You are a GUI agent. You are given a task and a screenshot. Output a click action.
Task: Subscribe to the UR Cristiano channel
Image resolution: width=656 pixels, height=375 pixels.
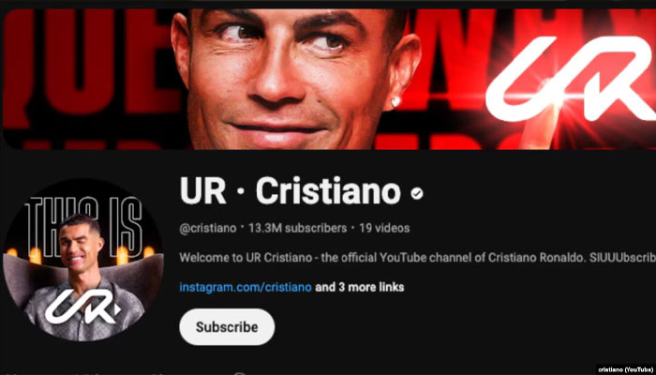click(x=227, y=327)
